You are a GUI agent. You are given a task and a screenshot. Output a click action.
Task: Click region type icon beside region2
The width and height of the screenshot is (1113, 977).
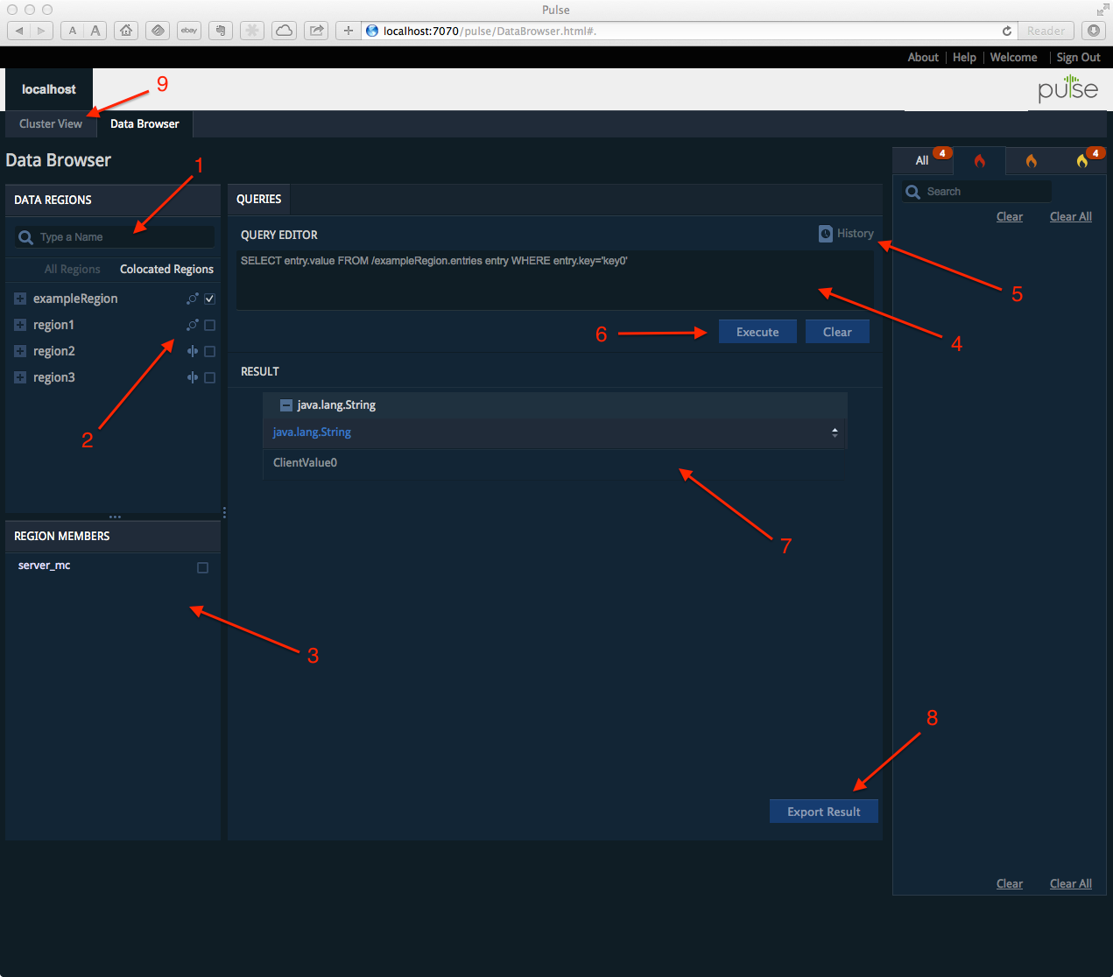pos(193,351)
